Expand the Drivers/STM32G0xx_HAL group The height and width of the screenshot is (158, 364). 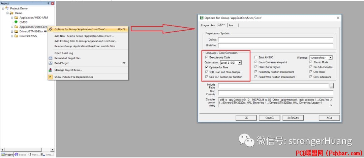(x=12, y=31)
